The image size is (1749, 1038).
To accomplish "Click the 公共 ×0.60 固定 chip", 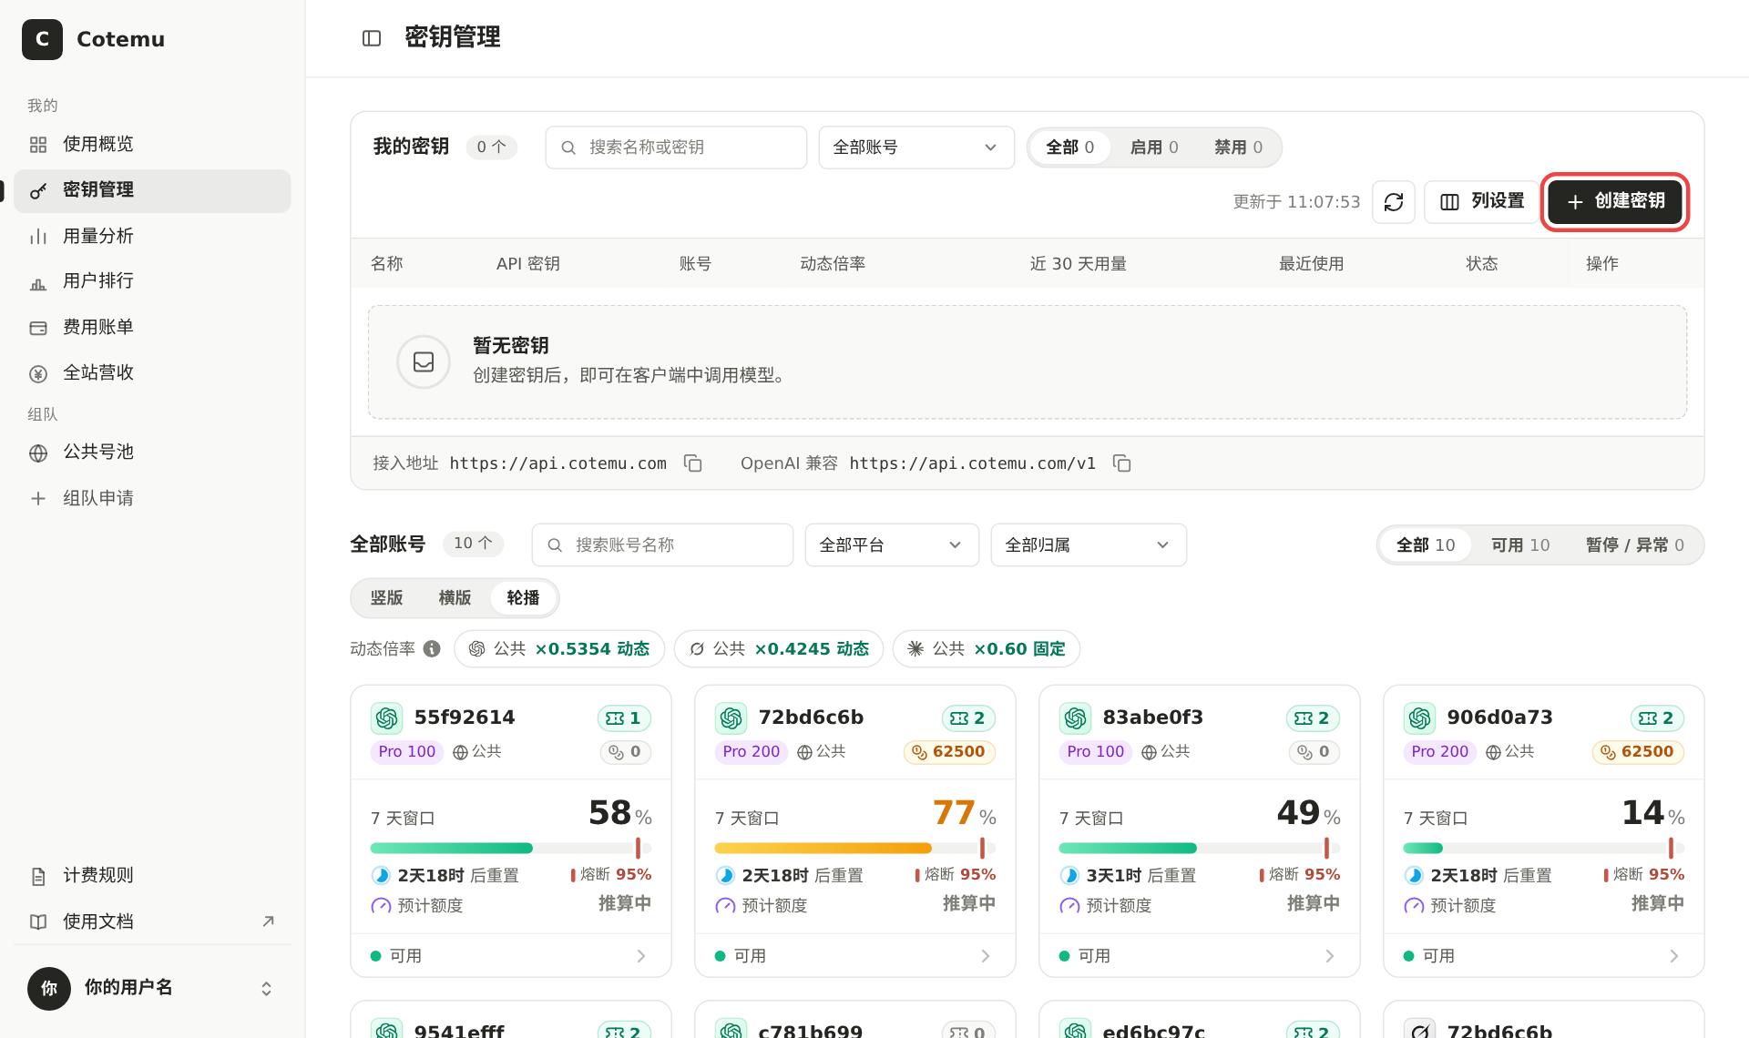I will pos(987,649).
